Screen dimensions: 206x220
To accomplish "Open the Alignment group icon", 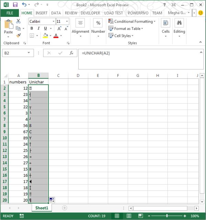I will point(80,23).
